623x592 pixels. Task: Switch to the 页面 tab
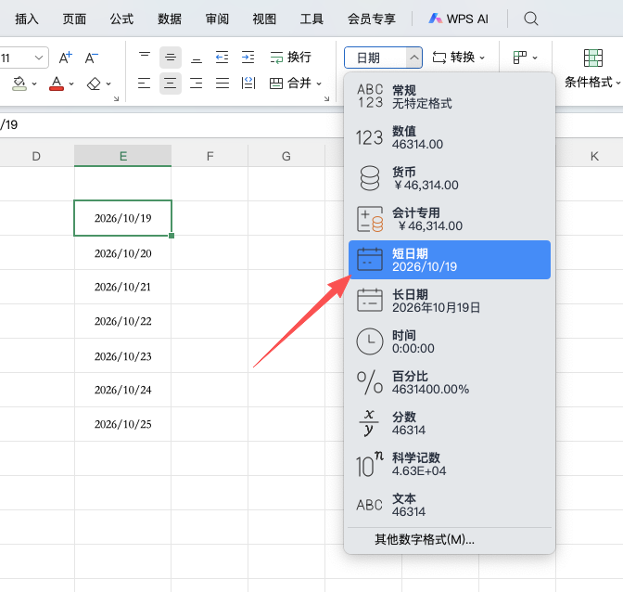[x=74, y=19]
